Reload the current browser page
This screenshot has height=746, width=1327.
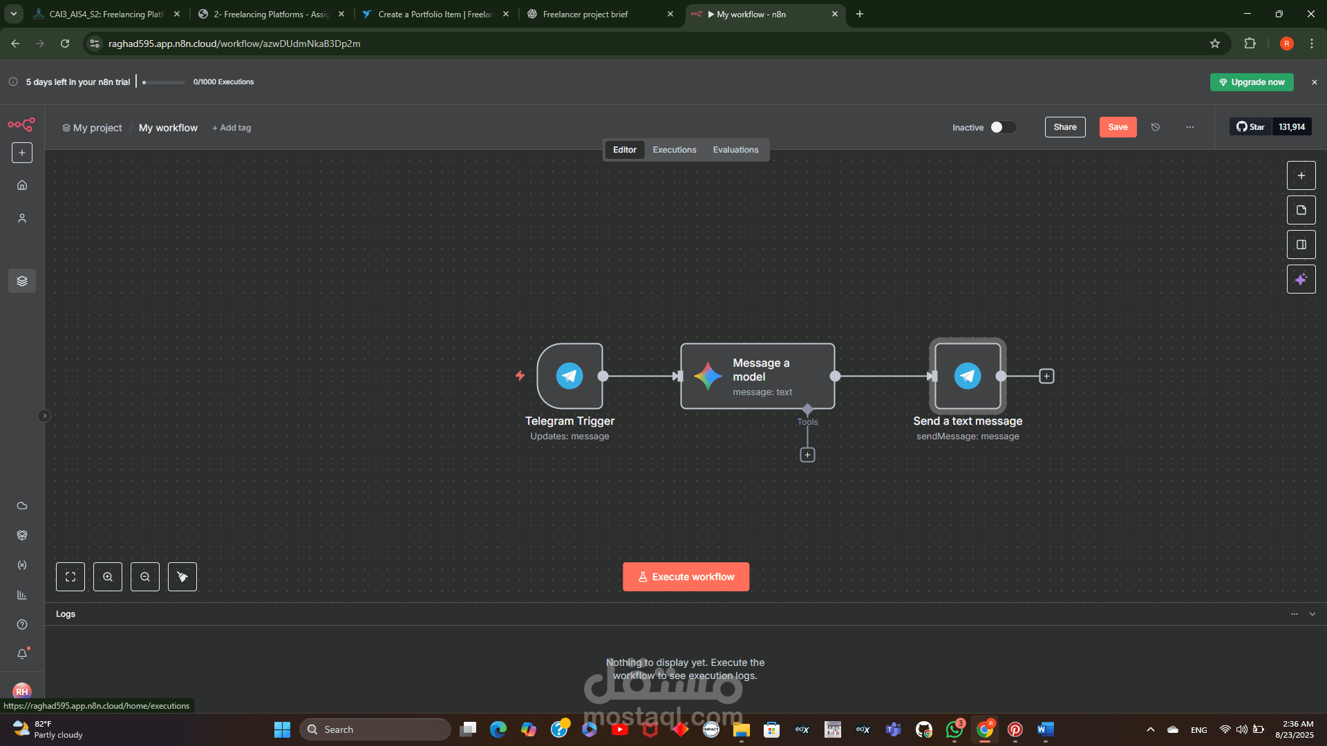65,44
